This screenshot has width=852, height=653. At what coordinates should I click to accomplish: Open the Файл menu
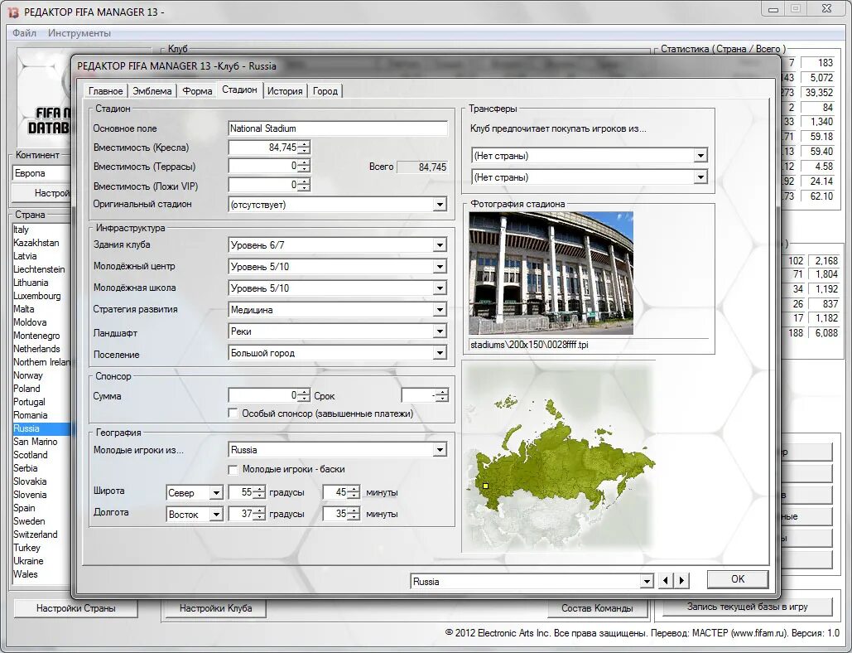(25, 33)
